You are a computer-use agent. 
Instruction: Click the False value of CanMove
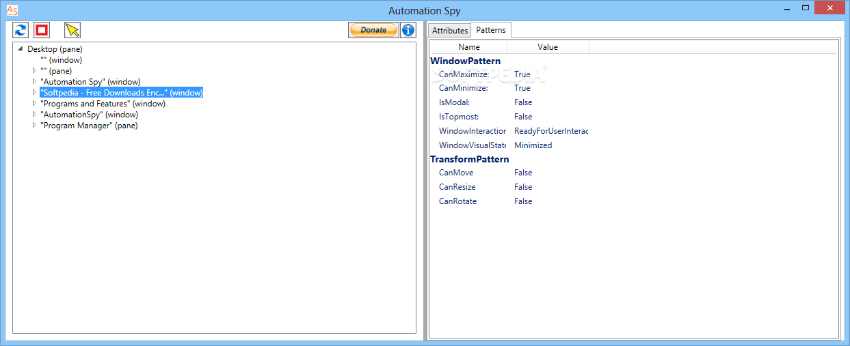523,173
